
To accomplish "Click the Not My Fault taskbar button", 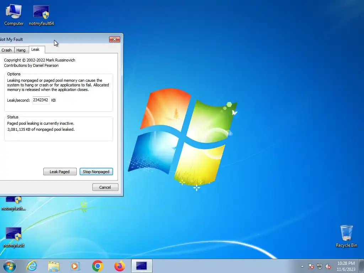I will [x=141, y=266].
